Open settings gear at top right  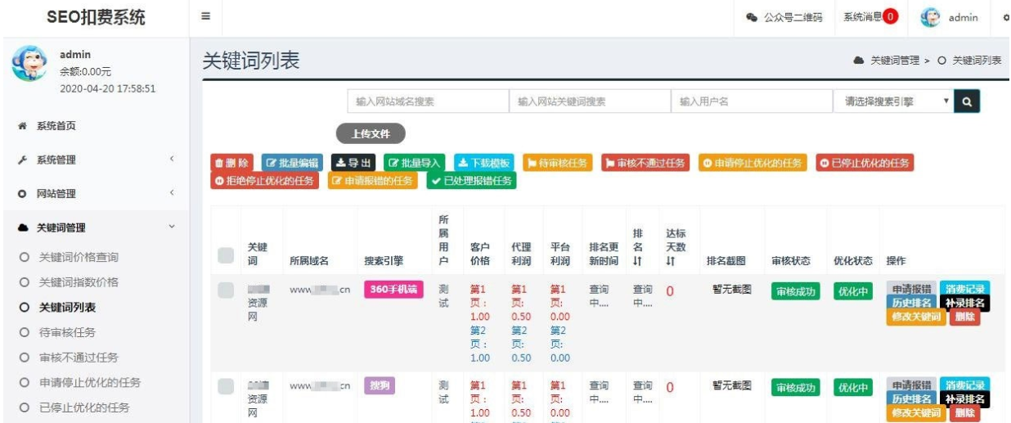tap(1005, 18)
